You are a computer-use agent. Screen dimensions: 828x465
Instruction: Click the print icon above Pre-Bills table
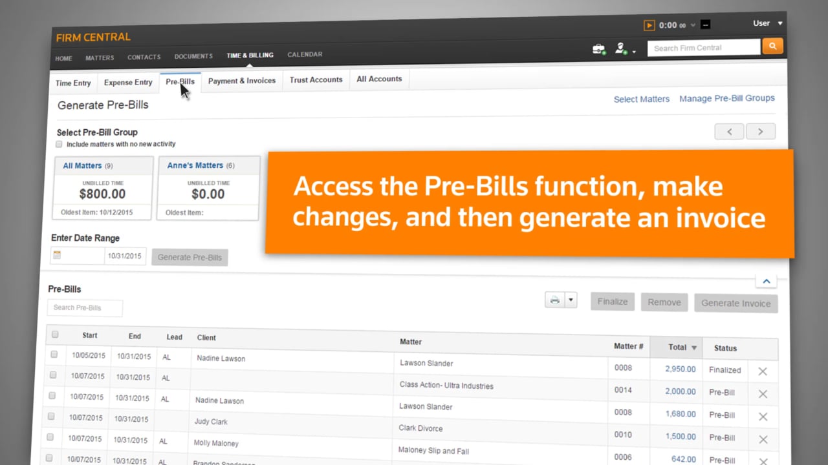(x=554, y=300)
